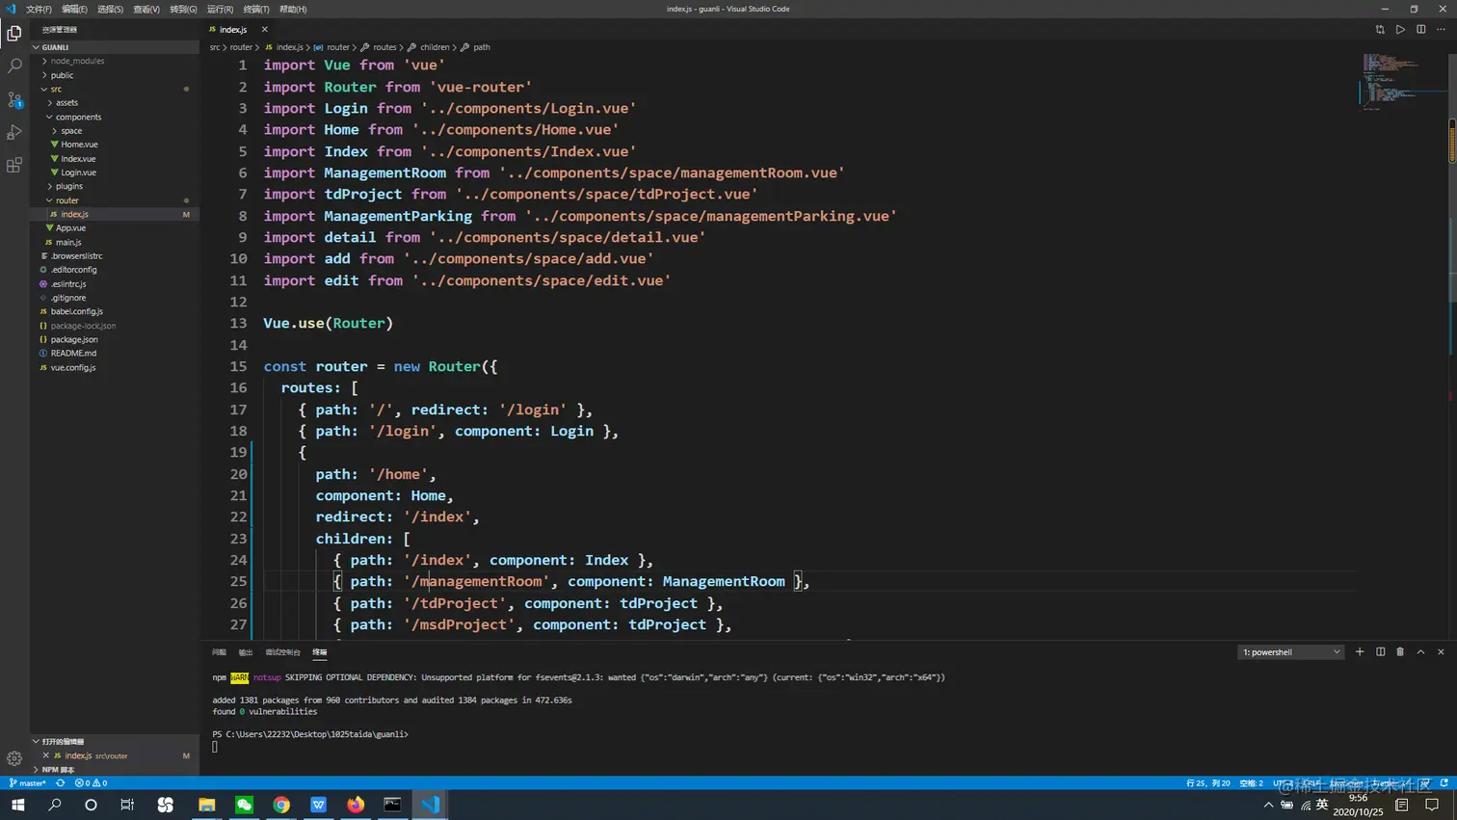The height and width of the screenshot is (820, 1457).
Task: Open the Manage gear in activity bar
Action: click(14, 758)
